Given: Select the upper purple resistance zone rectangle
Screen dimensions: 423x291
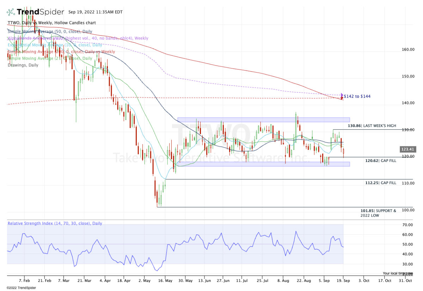Looking at the screenshot, I should (263, 120).
